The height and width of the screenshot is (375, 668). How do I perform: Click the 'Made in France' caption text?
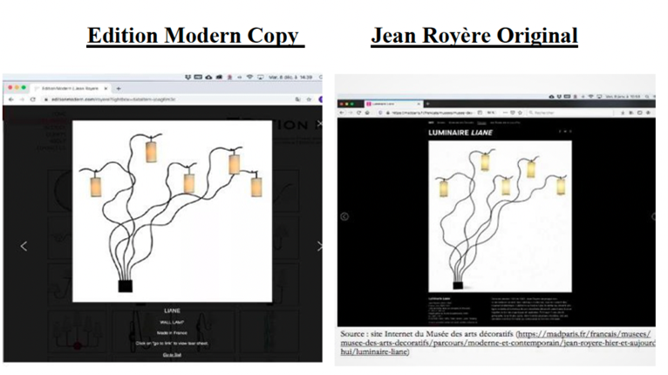click(172, 333)
